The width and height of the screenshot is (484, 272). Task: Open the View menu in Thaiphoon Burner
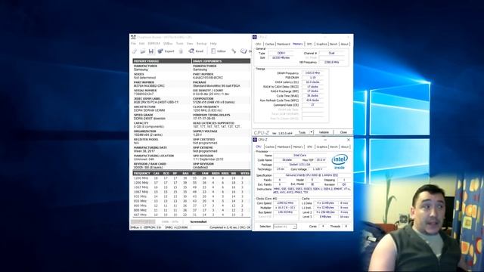pyautogui.click(x=190, y=44)
